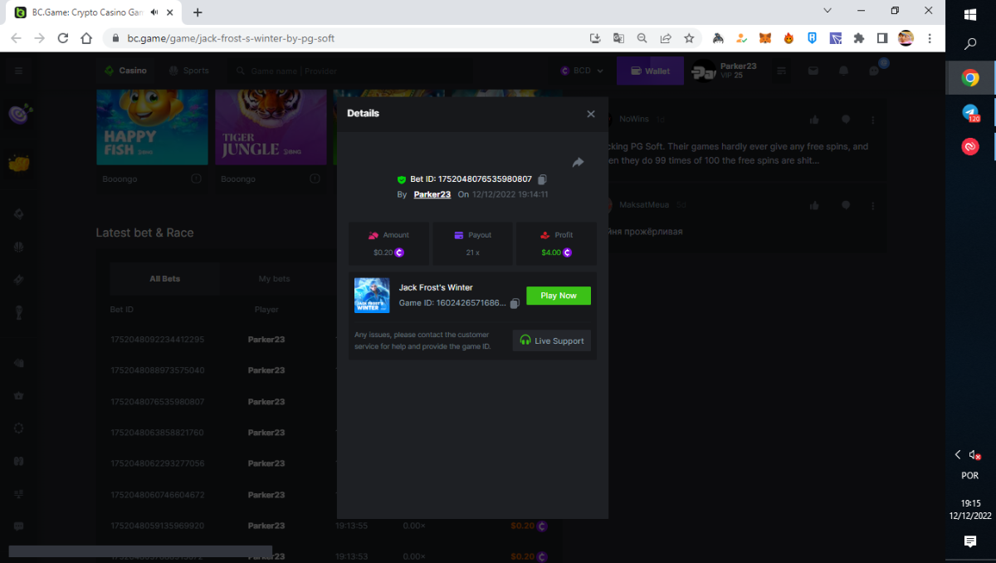This screenshot has height=563, width=996.
Task: Click the share arrow icon in Details
Action: (578, 163)
